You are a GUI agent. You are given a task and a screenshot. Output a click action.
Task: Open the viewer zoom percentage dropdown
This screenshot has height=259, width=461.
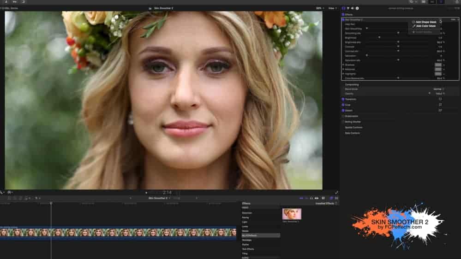coord(320,8)
